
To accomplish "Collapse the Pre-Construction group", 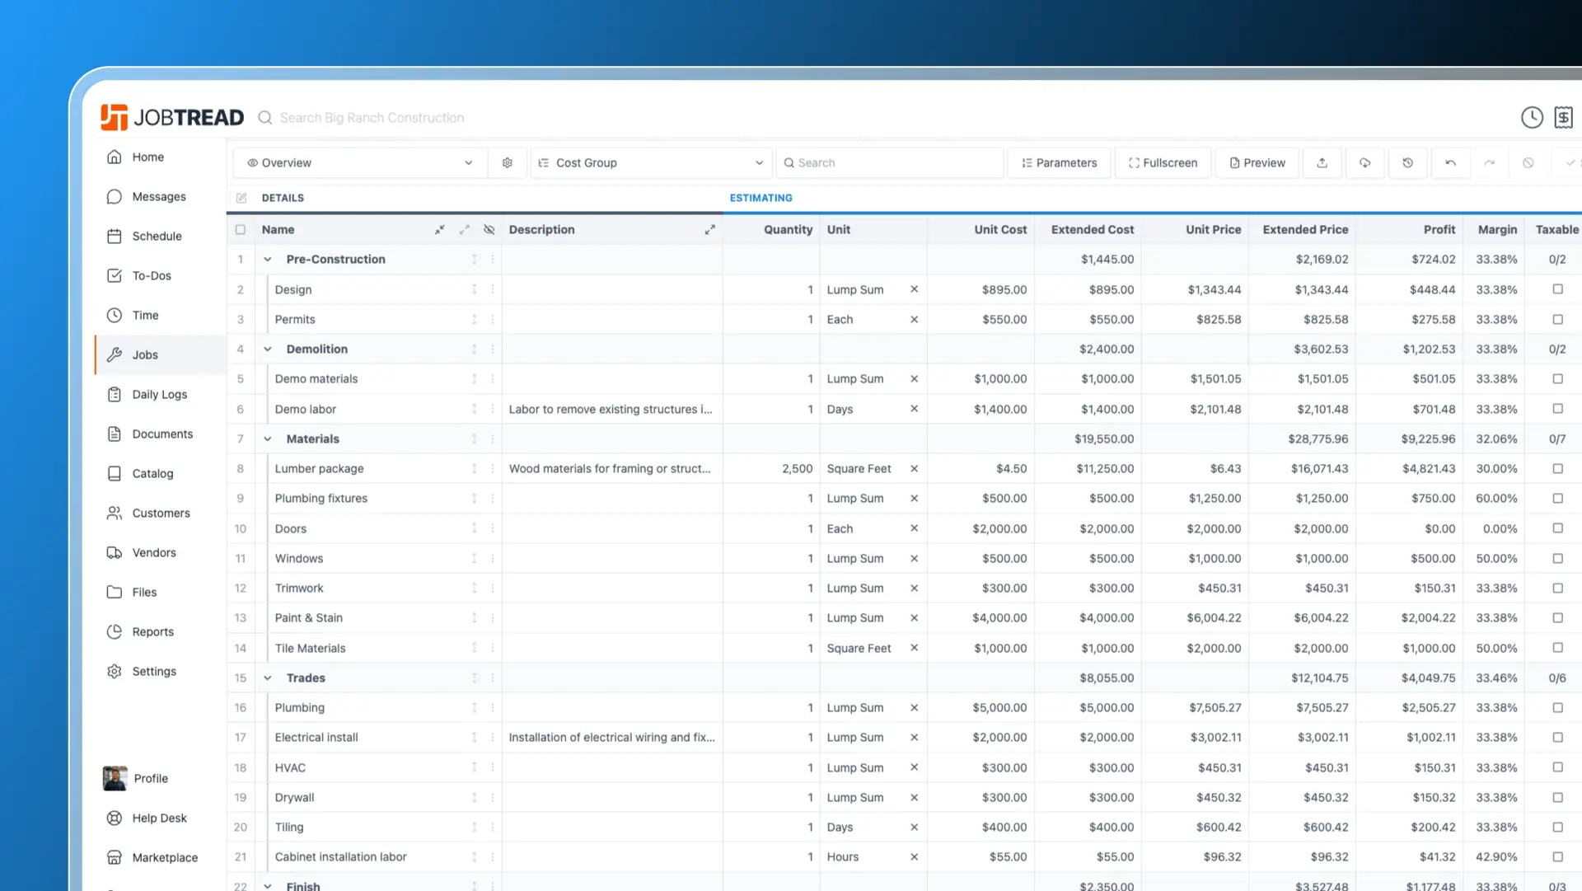I will pos(268,260).
